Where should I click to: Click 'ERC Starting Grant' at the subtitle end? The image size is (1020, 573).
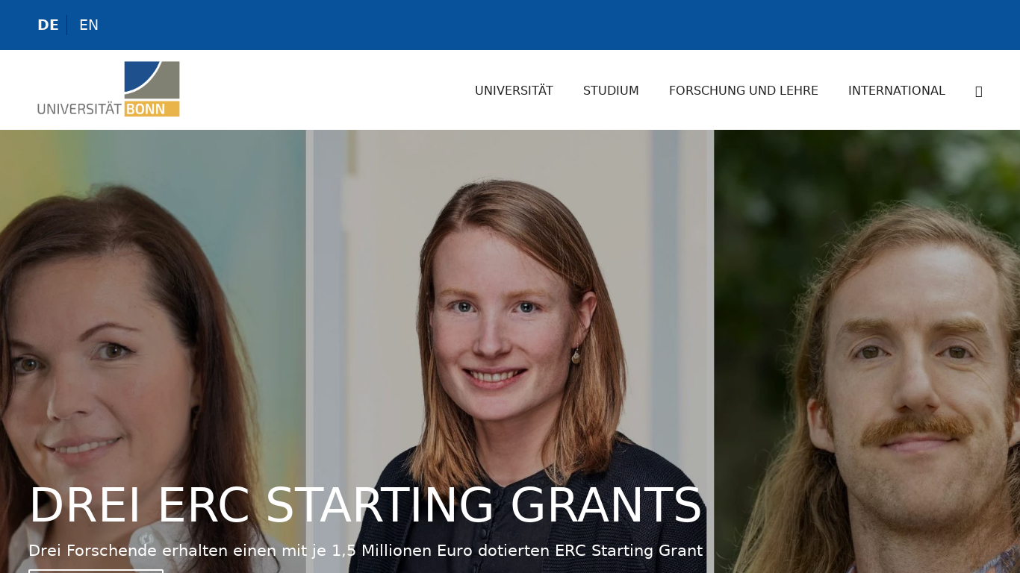click(629, 551)
